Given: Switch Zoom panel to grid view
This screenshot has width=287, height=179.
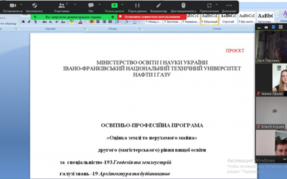Looking at the screenshot, I should (x=281, y=27).
